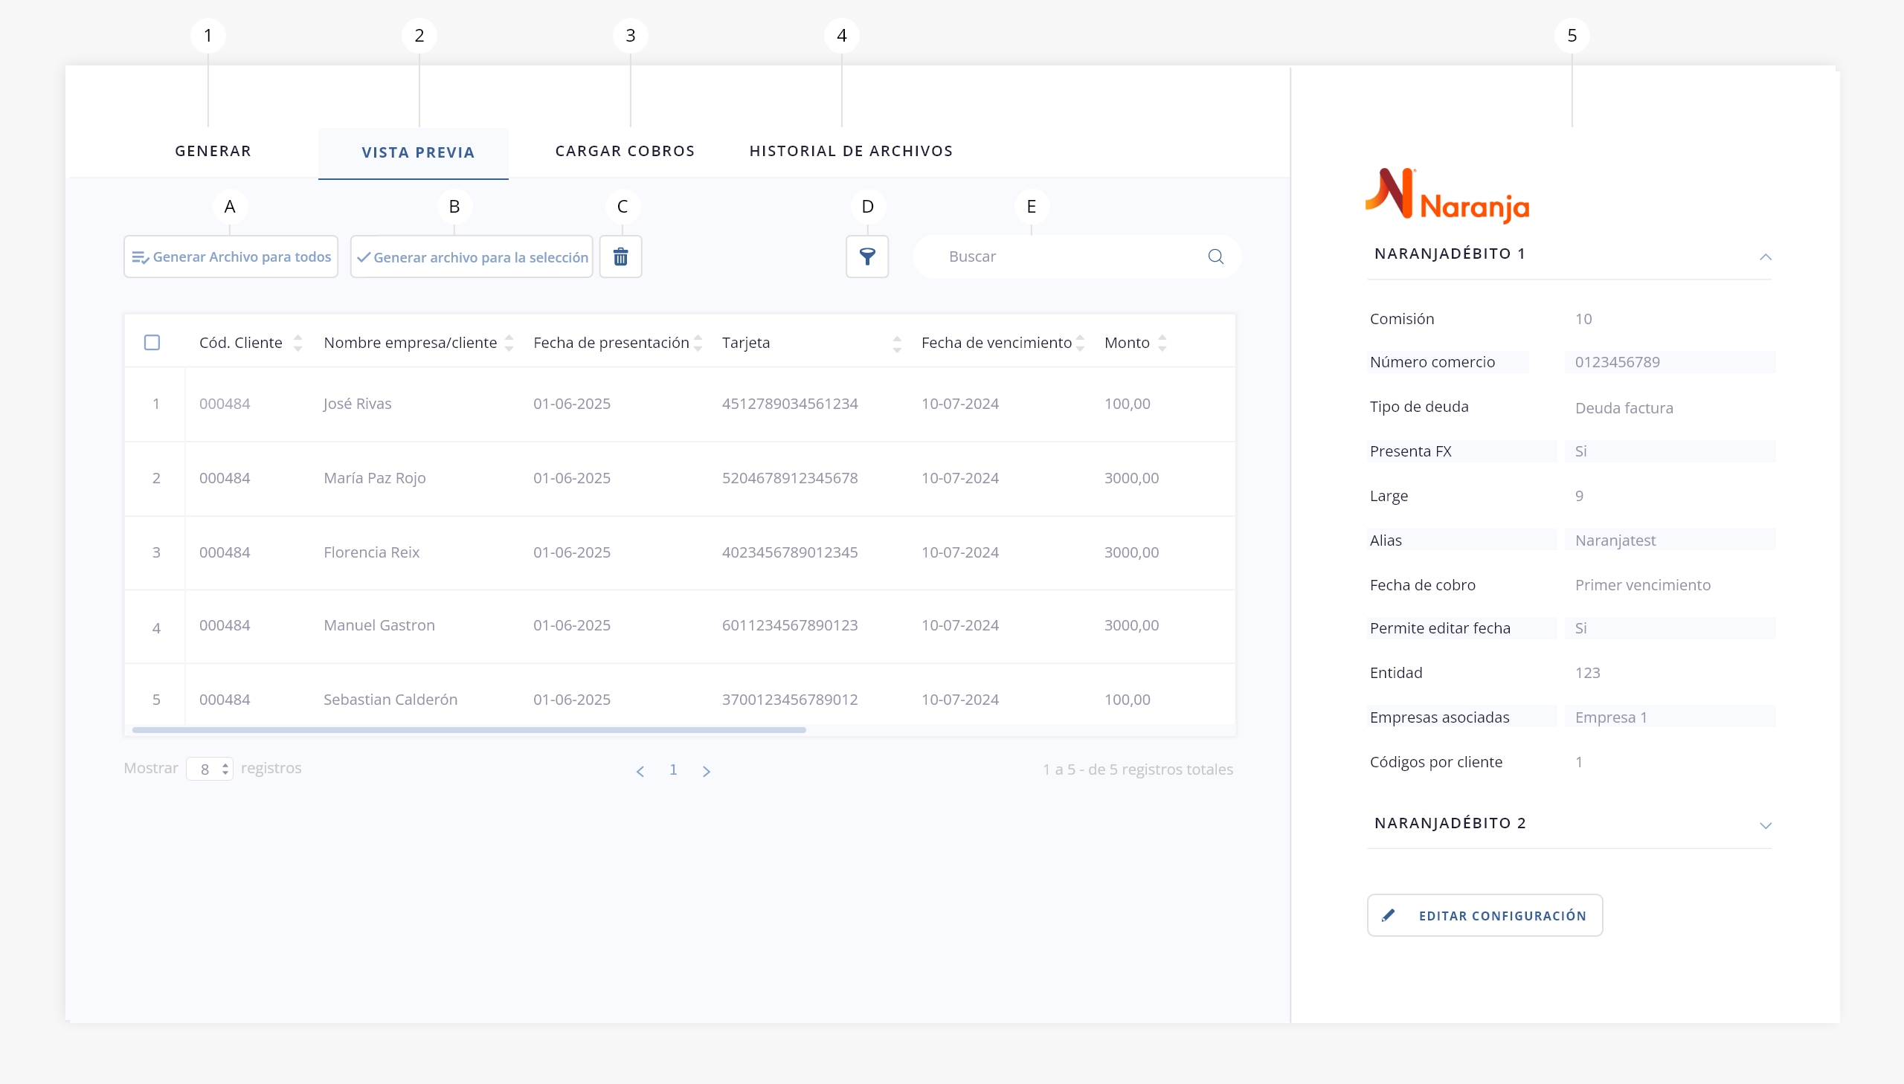The height and width of the screenshot is (1084, 1904).
Task: Select the Manuel Gastron cell
Action: [x=379, y=625]
